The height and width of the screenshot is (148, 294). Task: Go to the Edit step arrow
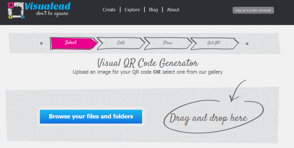121,43
